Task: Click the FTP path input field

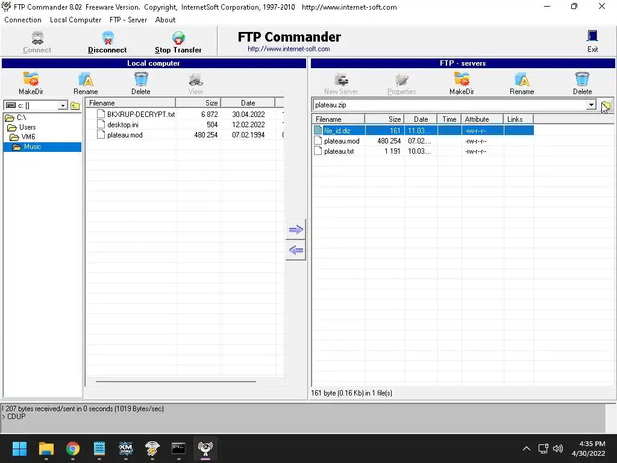Action: pos(449,105)
